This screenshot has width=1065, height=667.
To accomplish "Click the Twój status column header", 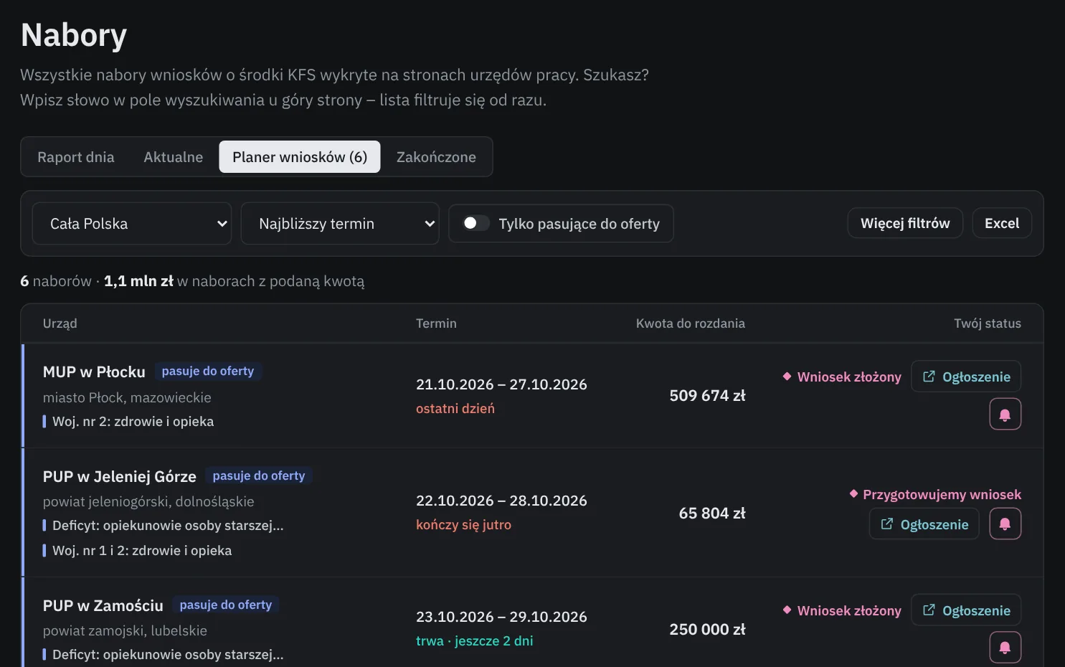I will tap(988, 323).
